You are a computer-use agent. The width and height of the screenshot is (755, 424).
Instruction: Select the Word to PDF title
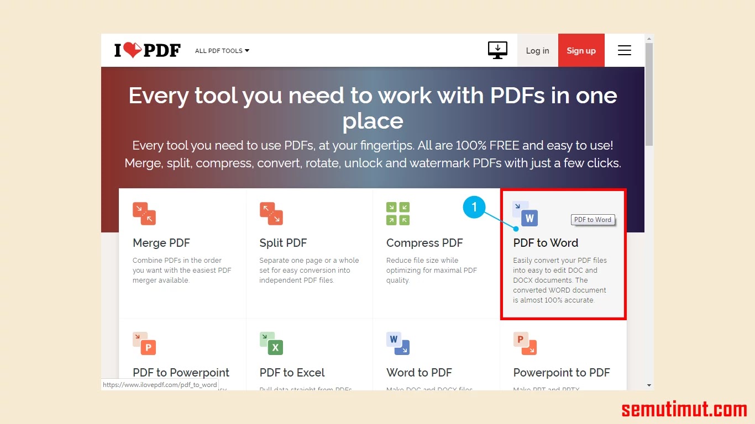tap(419, 373)
